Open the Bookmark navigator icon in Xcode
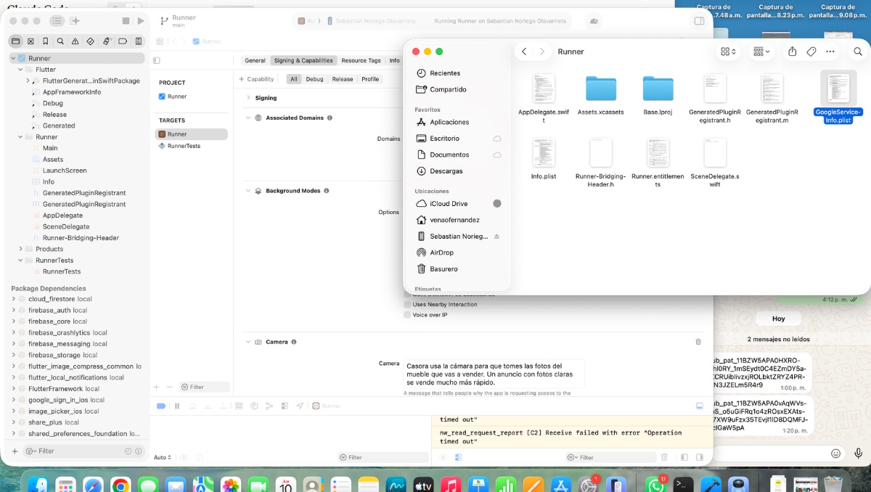This screenshot has height=492, width=871. [46, 41]
